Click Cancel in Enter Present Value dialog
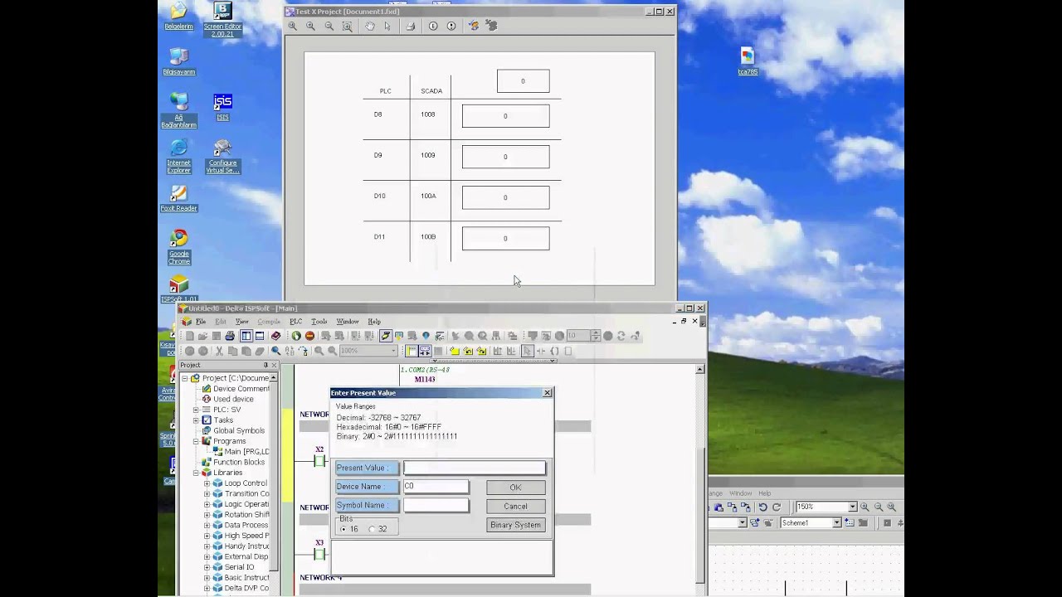The width and height of the screenshot is (1062, 597). [515, 506]
